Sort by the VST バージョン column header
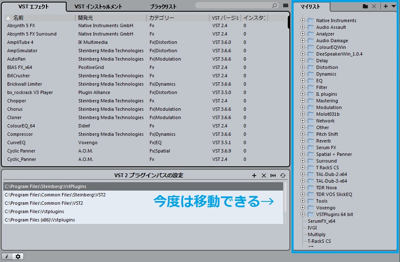The image size is (400, 262). pos(225,18)
